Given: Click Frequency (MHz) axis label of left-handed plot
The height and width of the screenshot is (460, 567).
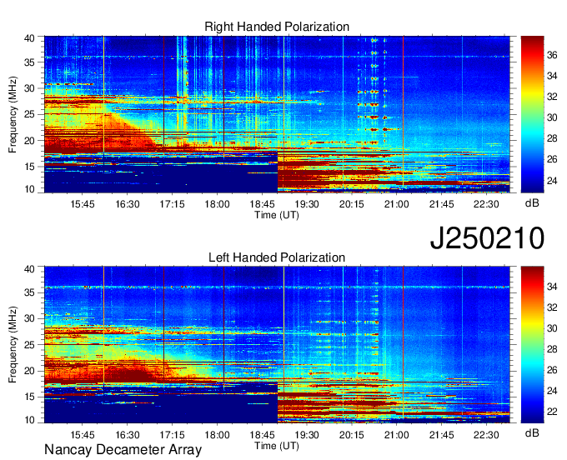Looking at the screenshot, I should point(13,345).
